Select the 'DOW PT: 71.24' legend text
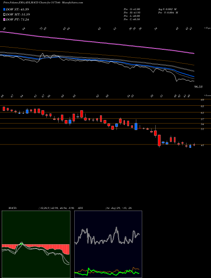This screenshot has height=278, width=211. 17,20
